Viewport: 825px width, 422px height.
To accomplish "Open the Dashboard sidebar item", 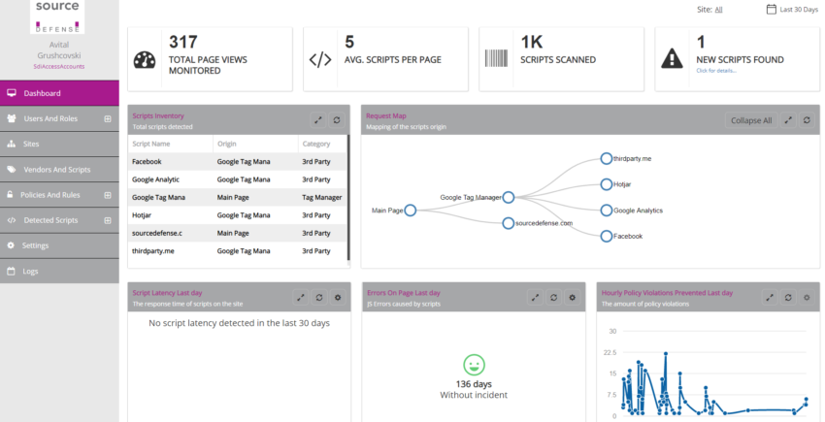I will [x=59, y=93].
